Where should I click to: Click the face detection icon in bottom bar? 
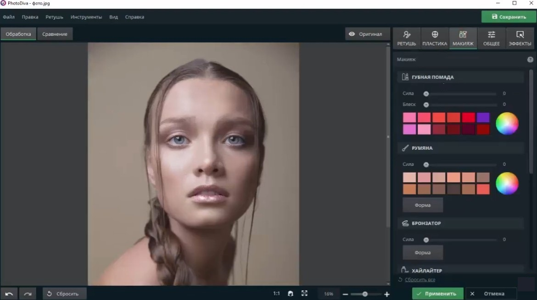tap(291, 294)
